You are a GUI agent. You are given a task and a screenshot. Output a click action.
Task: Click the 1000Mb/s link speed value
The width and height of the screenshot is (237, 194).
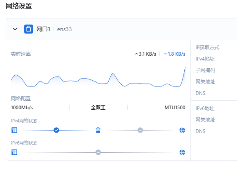click(x=22, y=108)
